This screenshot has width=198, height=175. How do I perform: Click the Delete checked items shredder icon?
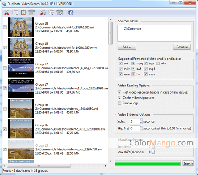click(60, 12)
